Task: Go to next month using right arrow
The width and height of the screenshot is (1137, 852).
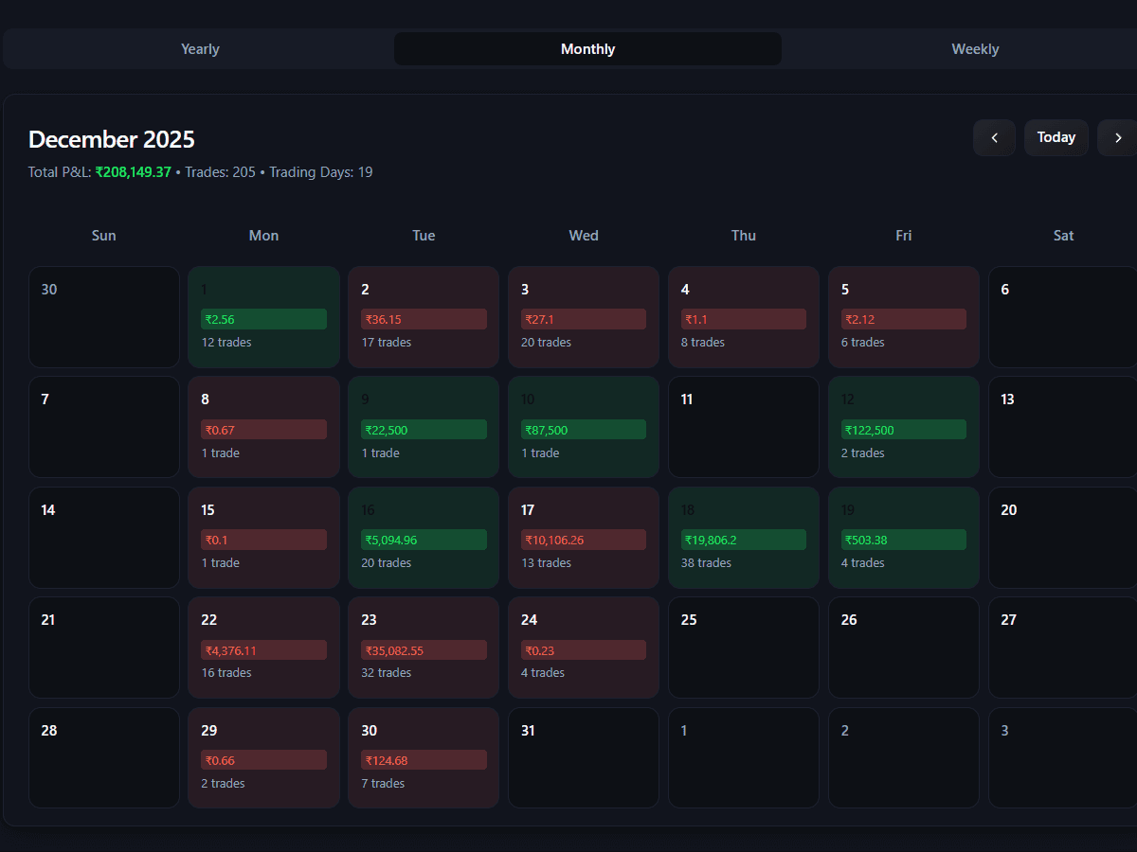Action: pos(1117,137)
